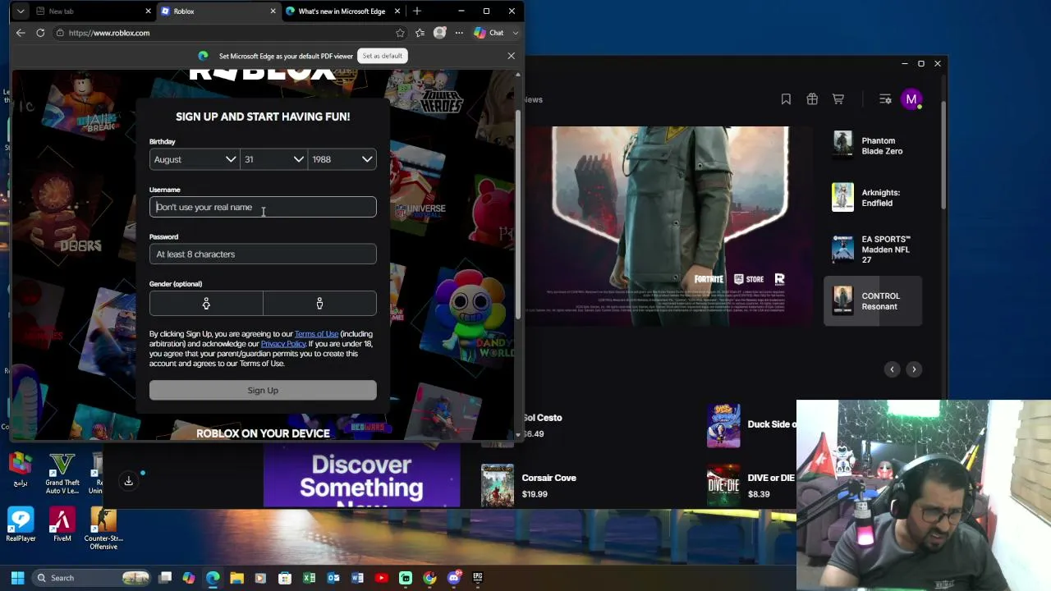Screen dimensions: 1051x591
Task: Open Copilot from the taskbar
Action: (x=189, y=578)
